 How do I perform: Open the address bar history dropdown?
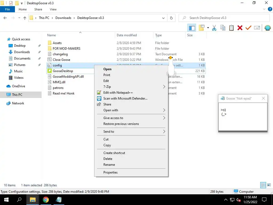(x=163, y=18)
